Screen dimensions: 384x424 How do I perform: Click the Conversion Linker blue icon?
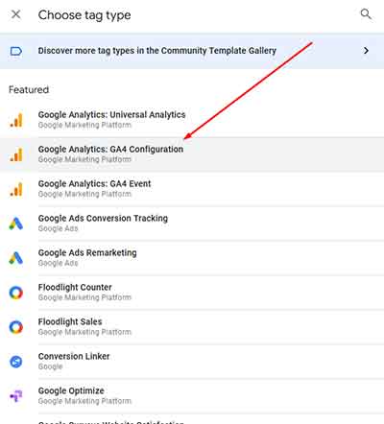pos(16,362)
